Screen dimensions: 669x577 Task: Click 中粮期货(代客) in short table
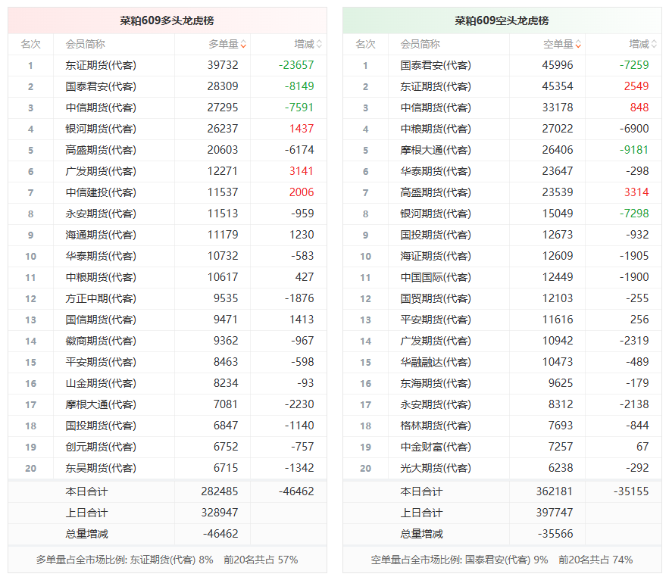point(436,129)
